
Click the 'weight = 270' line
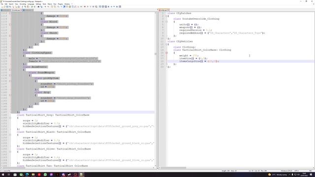coord(189,56)
